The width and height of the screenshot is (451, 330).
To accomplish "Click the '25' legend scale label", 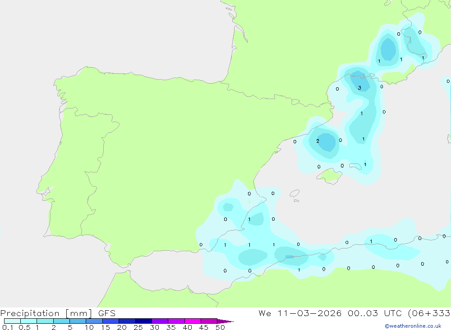I will tap(138, 327).
